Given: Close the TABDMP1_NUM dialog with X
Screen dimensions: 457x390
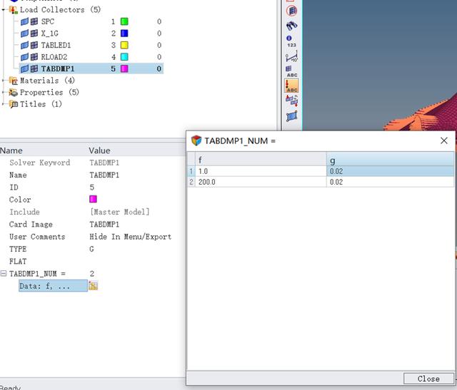Looking at the screenshot, I should [x=444, y=140].
